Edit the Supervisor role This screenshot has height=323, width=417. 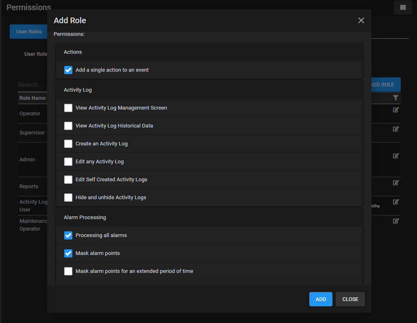coord(396,129)
